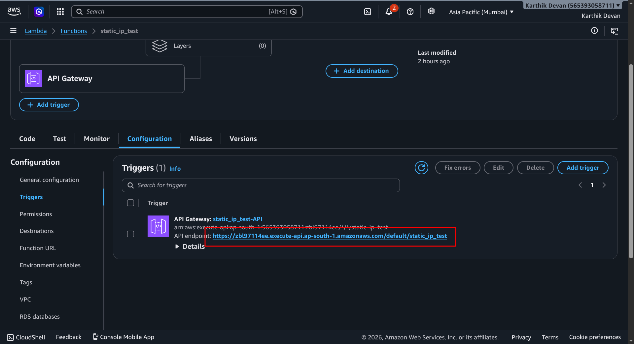Launch CloudShell from the header terminal icon

coord(368,12)
